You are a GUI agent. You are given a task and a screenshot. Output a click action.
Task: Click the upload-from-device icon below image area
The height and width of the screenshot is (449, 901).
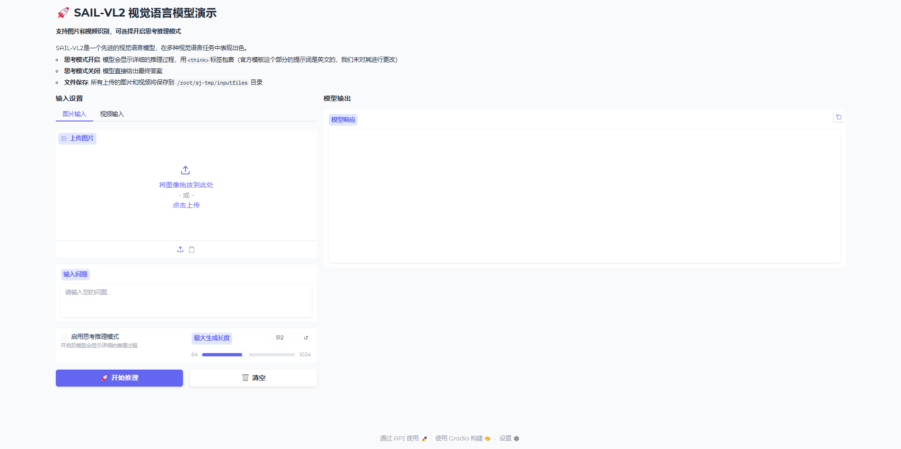click(180, 249)
